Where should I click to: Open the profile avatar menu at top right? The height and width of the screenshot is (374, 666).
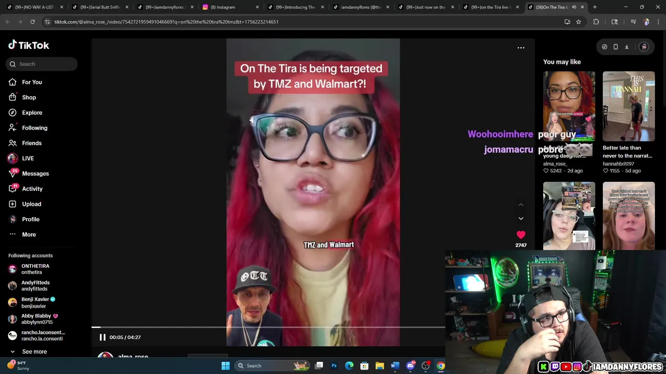[x=644, y=47]
